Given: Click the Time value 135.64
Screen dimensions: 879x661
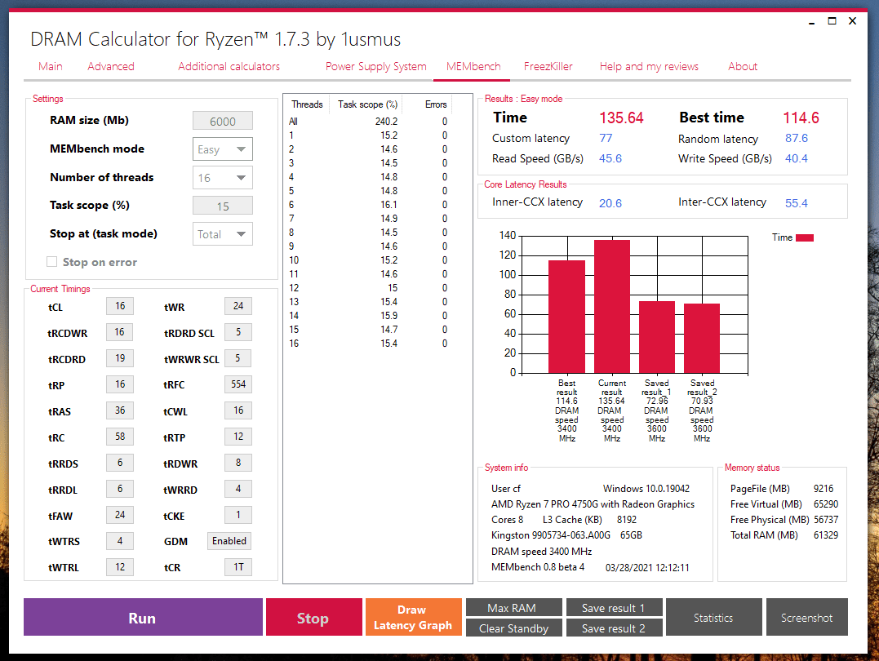Looking at the screenshot, I should (x=621, y=118).
